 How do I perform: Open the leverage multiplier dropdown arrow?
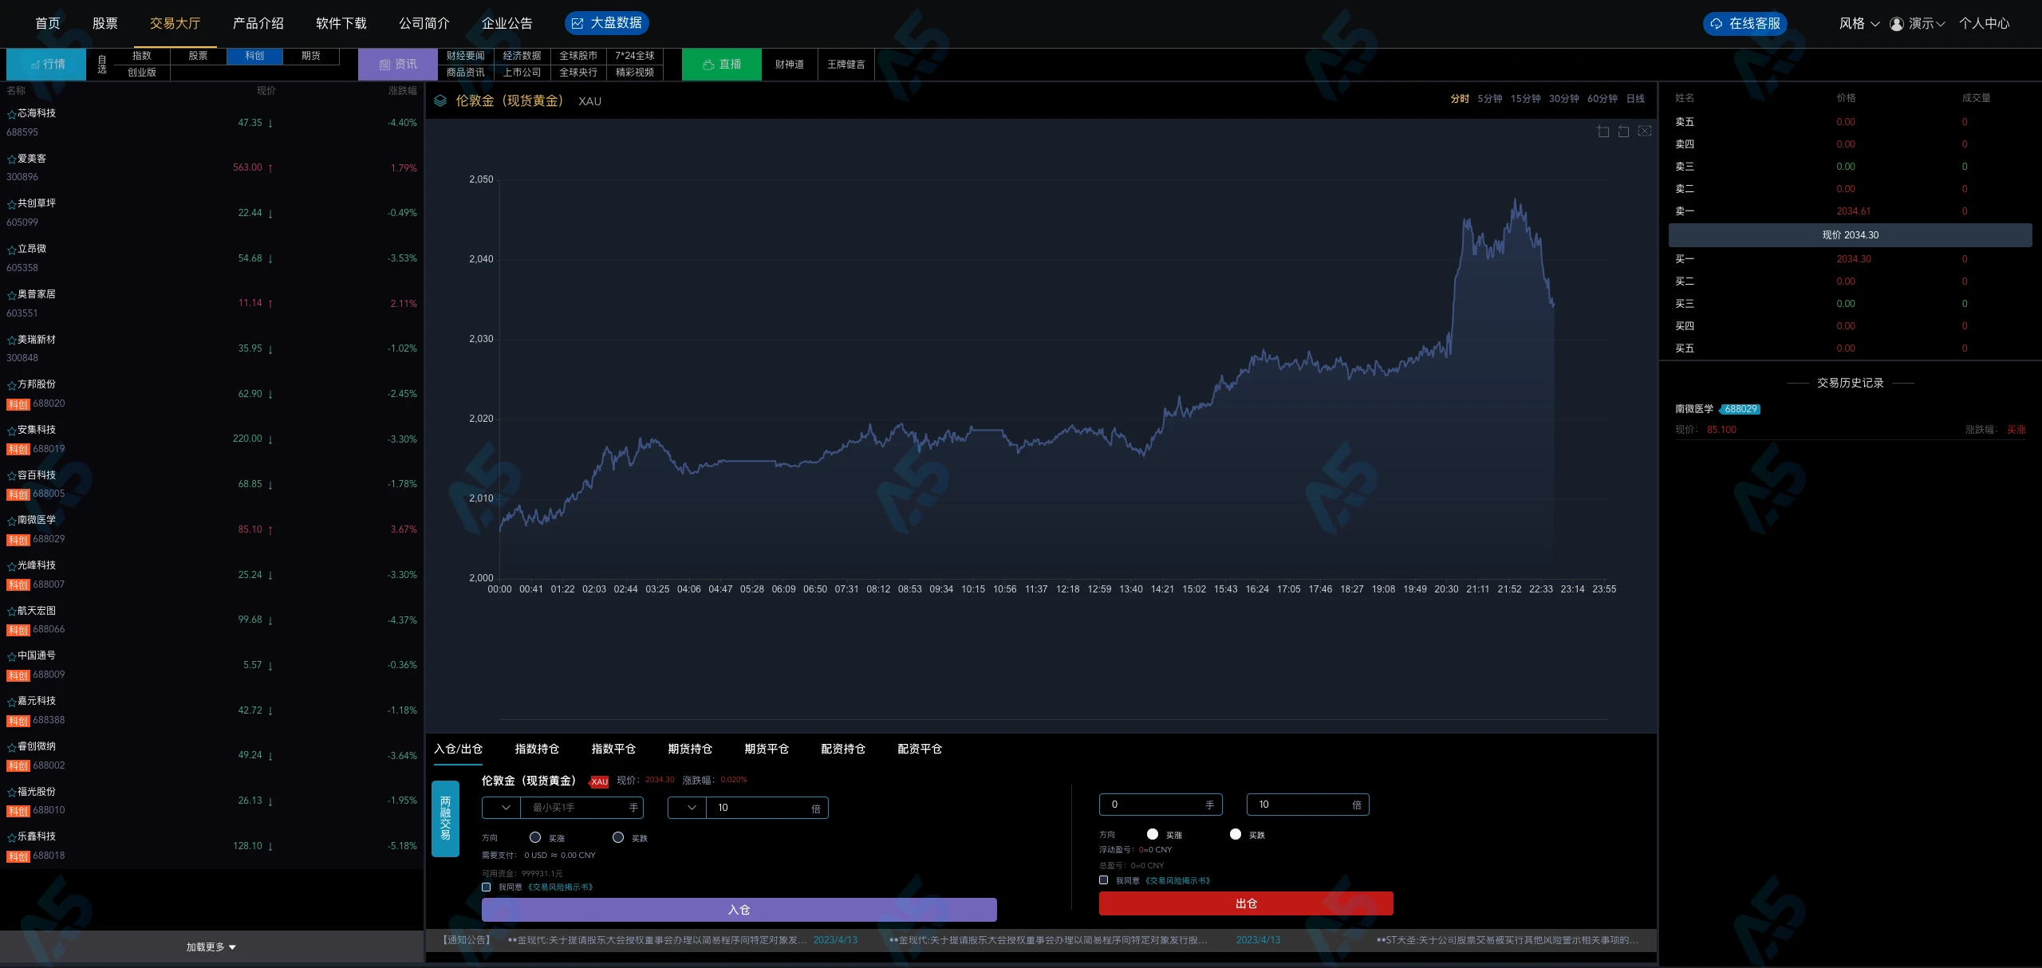(x=691, y=808)
